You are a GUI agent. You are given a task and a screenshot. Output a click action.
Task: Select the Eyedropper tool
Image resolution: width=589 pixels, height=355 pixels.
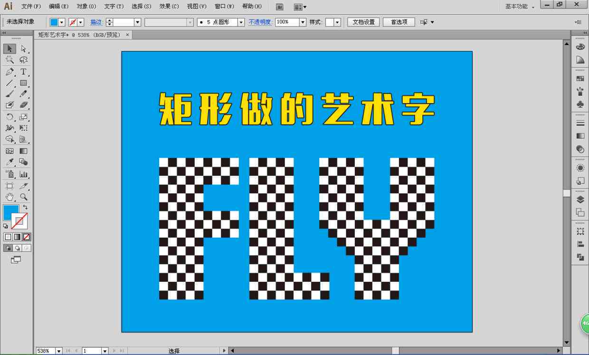click(x=9, y=162)
